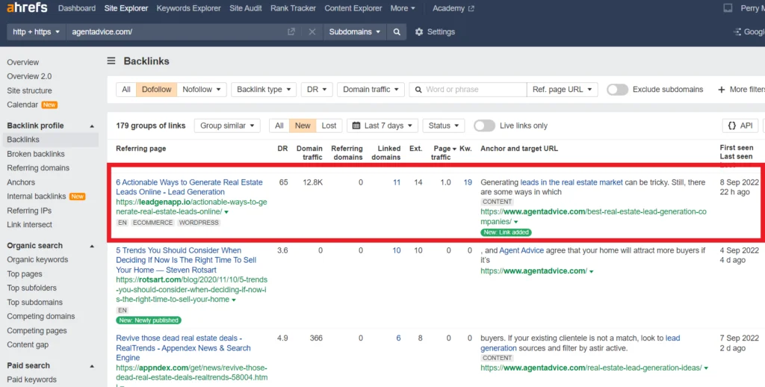Select All tab beside New and Lost
Screen dimensions: 765x387
pos(279,126)
